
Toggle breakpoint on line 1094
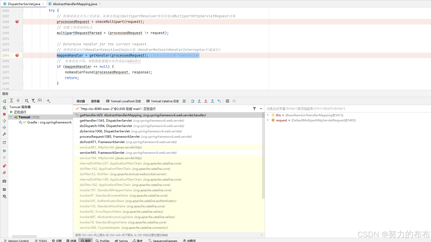click(17, 55)
